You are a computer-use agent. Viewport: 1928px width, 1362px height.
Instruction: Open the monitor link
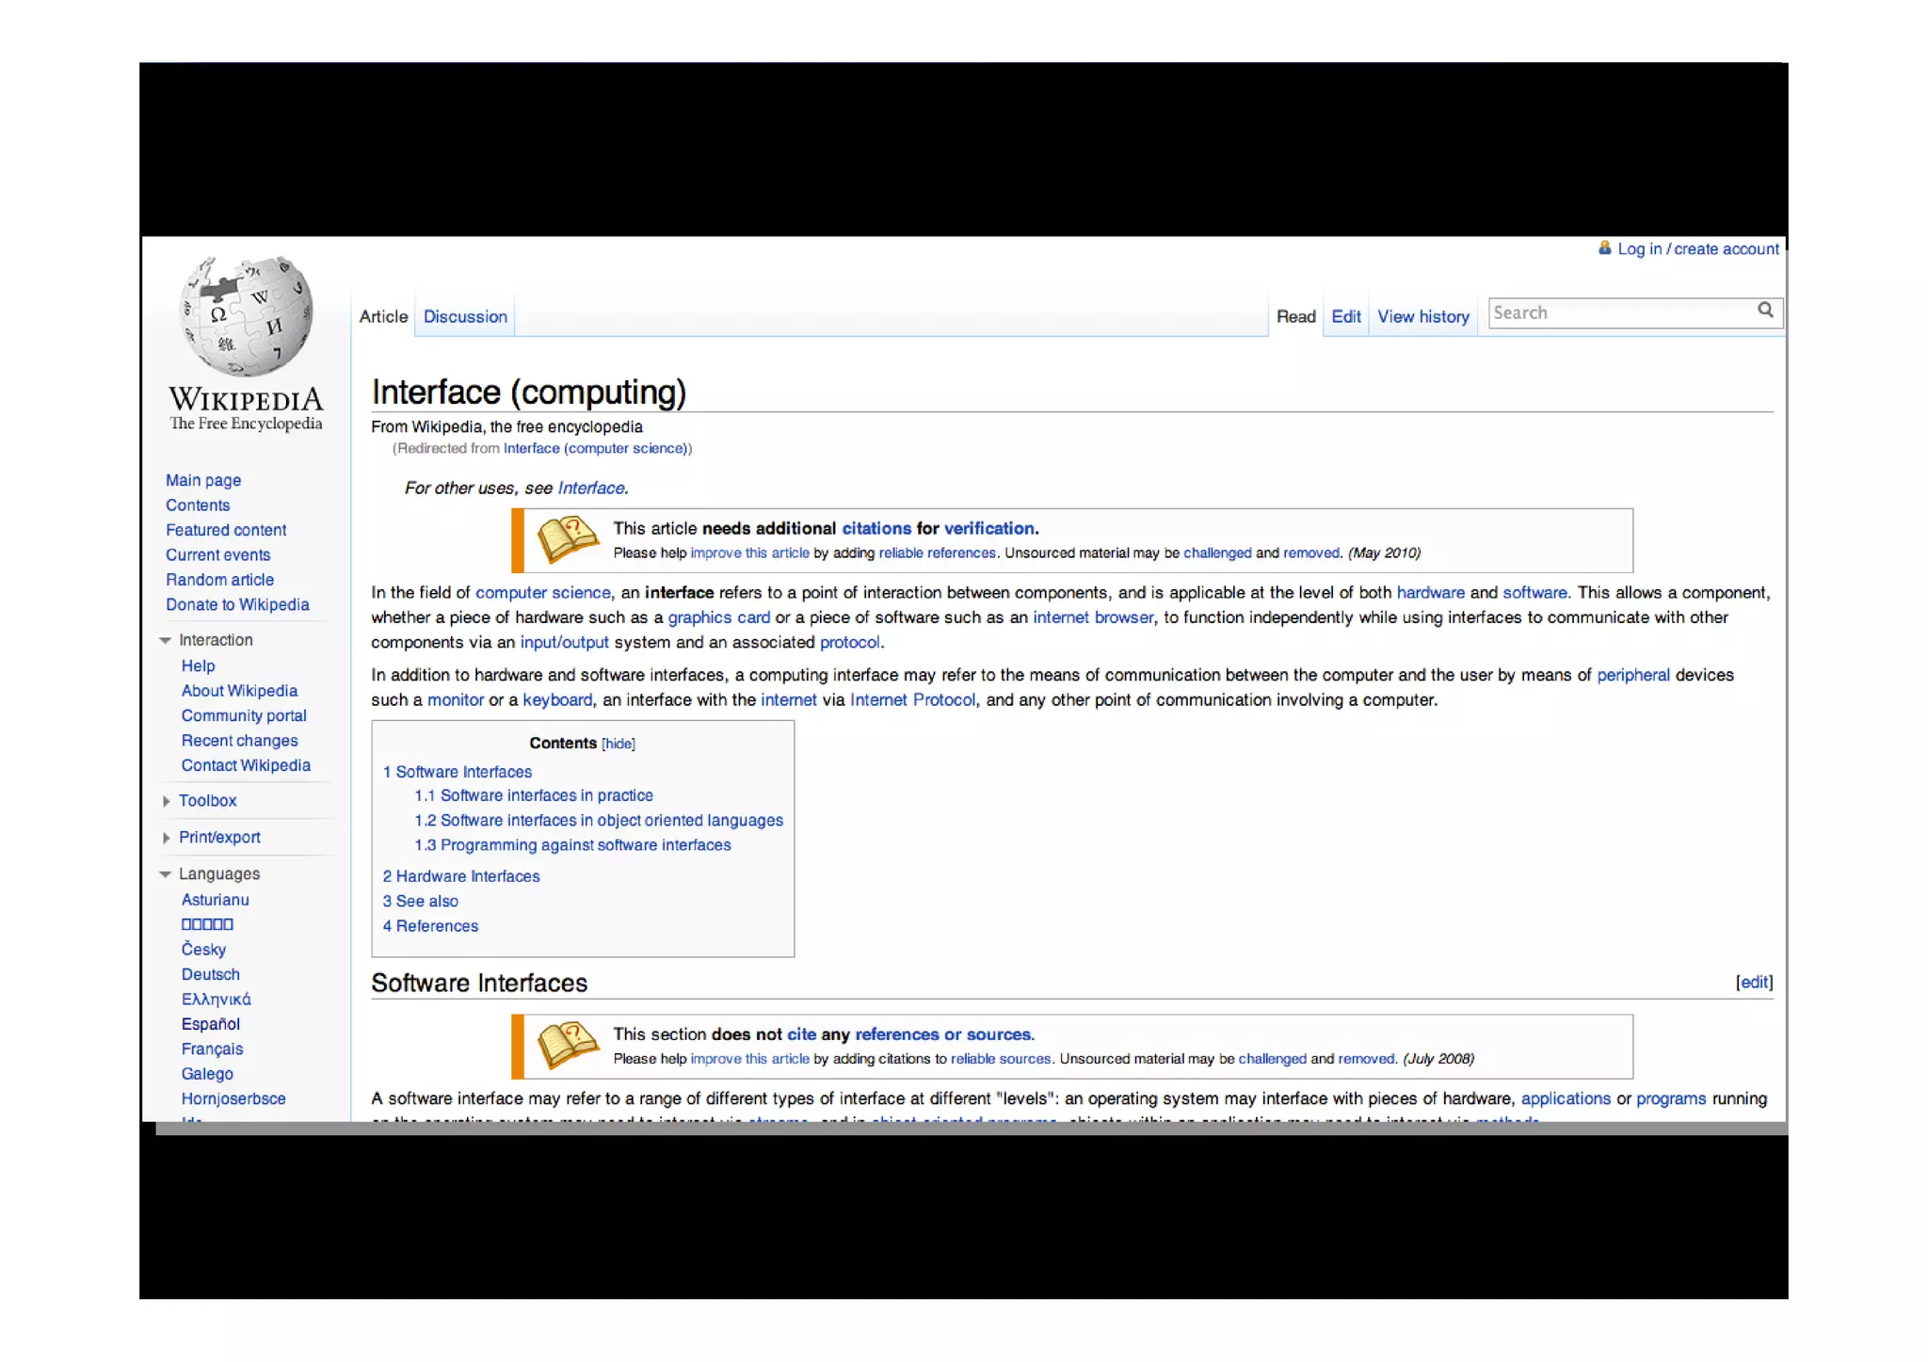coord(455,699)
